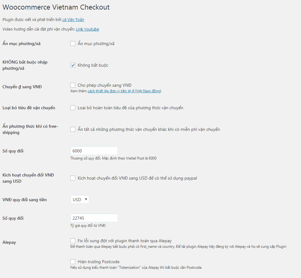Enable Loại bỏ hoàn toàn tiêu đề checkbox
This screenshot has height=278, width=301.
click(x=73, y=108)
